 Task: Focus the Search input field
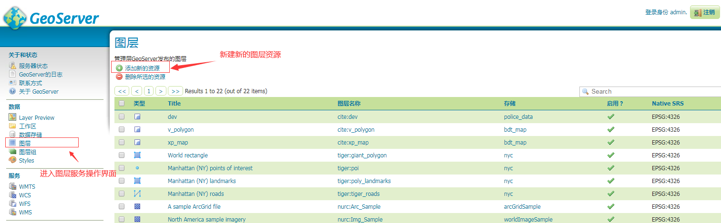pos(650,91)
